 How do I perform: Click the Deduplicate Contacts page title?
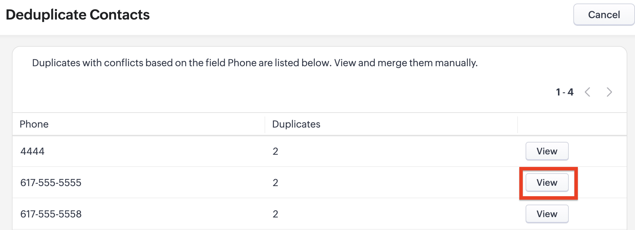[x=78, y=15]
